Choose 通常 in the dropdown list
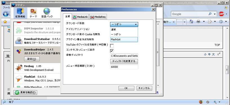The width and height of the screenshot is (230, 105). click(124, 30)
